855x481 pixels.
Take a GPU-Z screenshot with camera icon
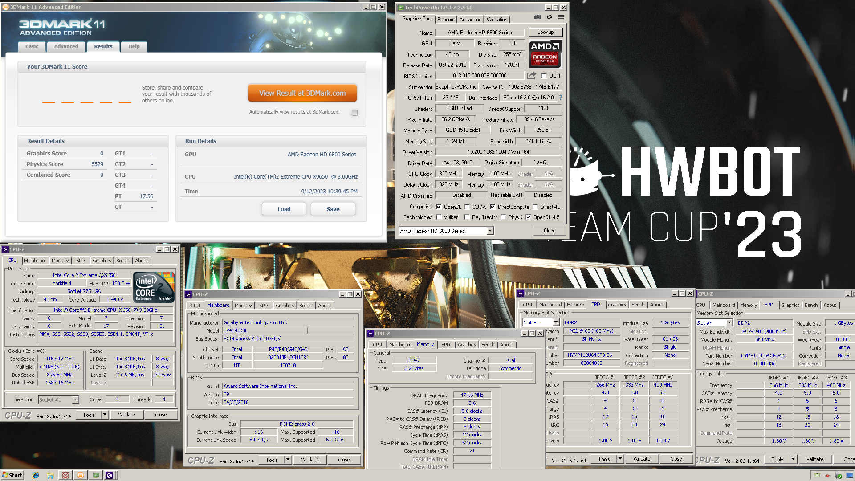click(538, 17)
